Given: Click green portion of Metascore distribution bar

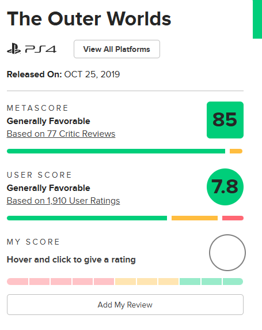Looking at the screenshot, I should coord(116,151).
